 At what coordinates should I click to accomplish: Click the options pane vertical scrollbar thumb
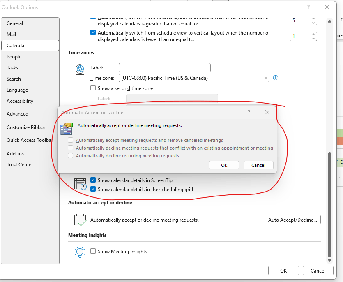pyautogui.click(x=330, y=204)
